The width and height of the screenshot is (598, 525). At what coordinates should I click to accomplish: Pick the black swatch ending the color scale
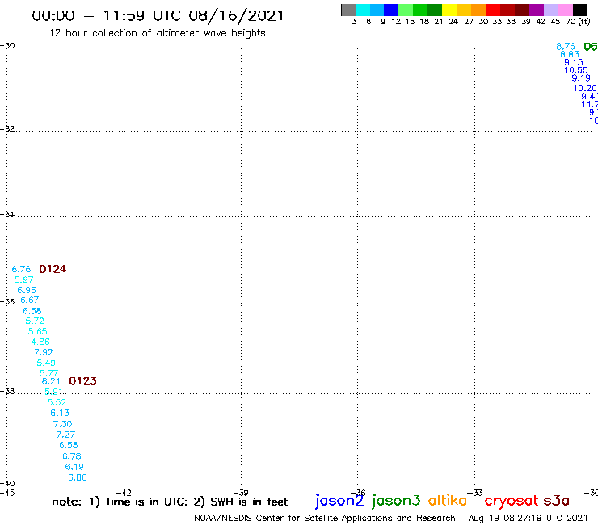click(579, 10)
